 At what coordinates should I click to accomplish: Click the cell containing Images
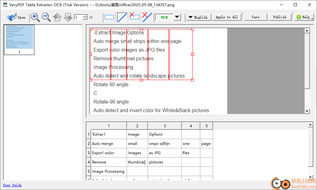[x=137, y=153]
